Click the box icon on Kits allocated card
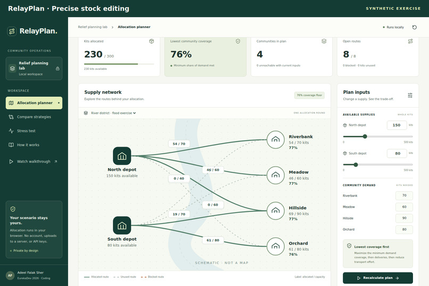This screenshot has height=286, width=429. pyautogui.click(x=152, y=42)
